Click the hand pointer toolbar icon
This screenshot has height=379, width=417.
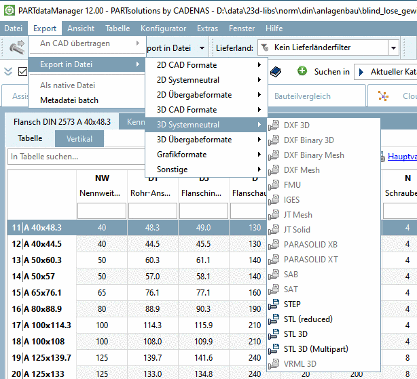coord(17,48)
